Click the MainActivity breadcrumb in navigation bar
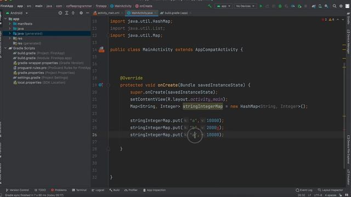351x197 pixels. coord(121,6)
